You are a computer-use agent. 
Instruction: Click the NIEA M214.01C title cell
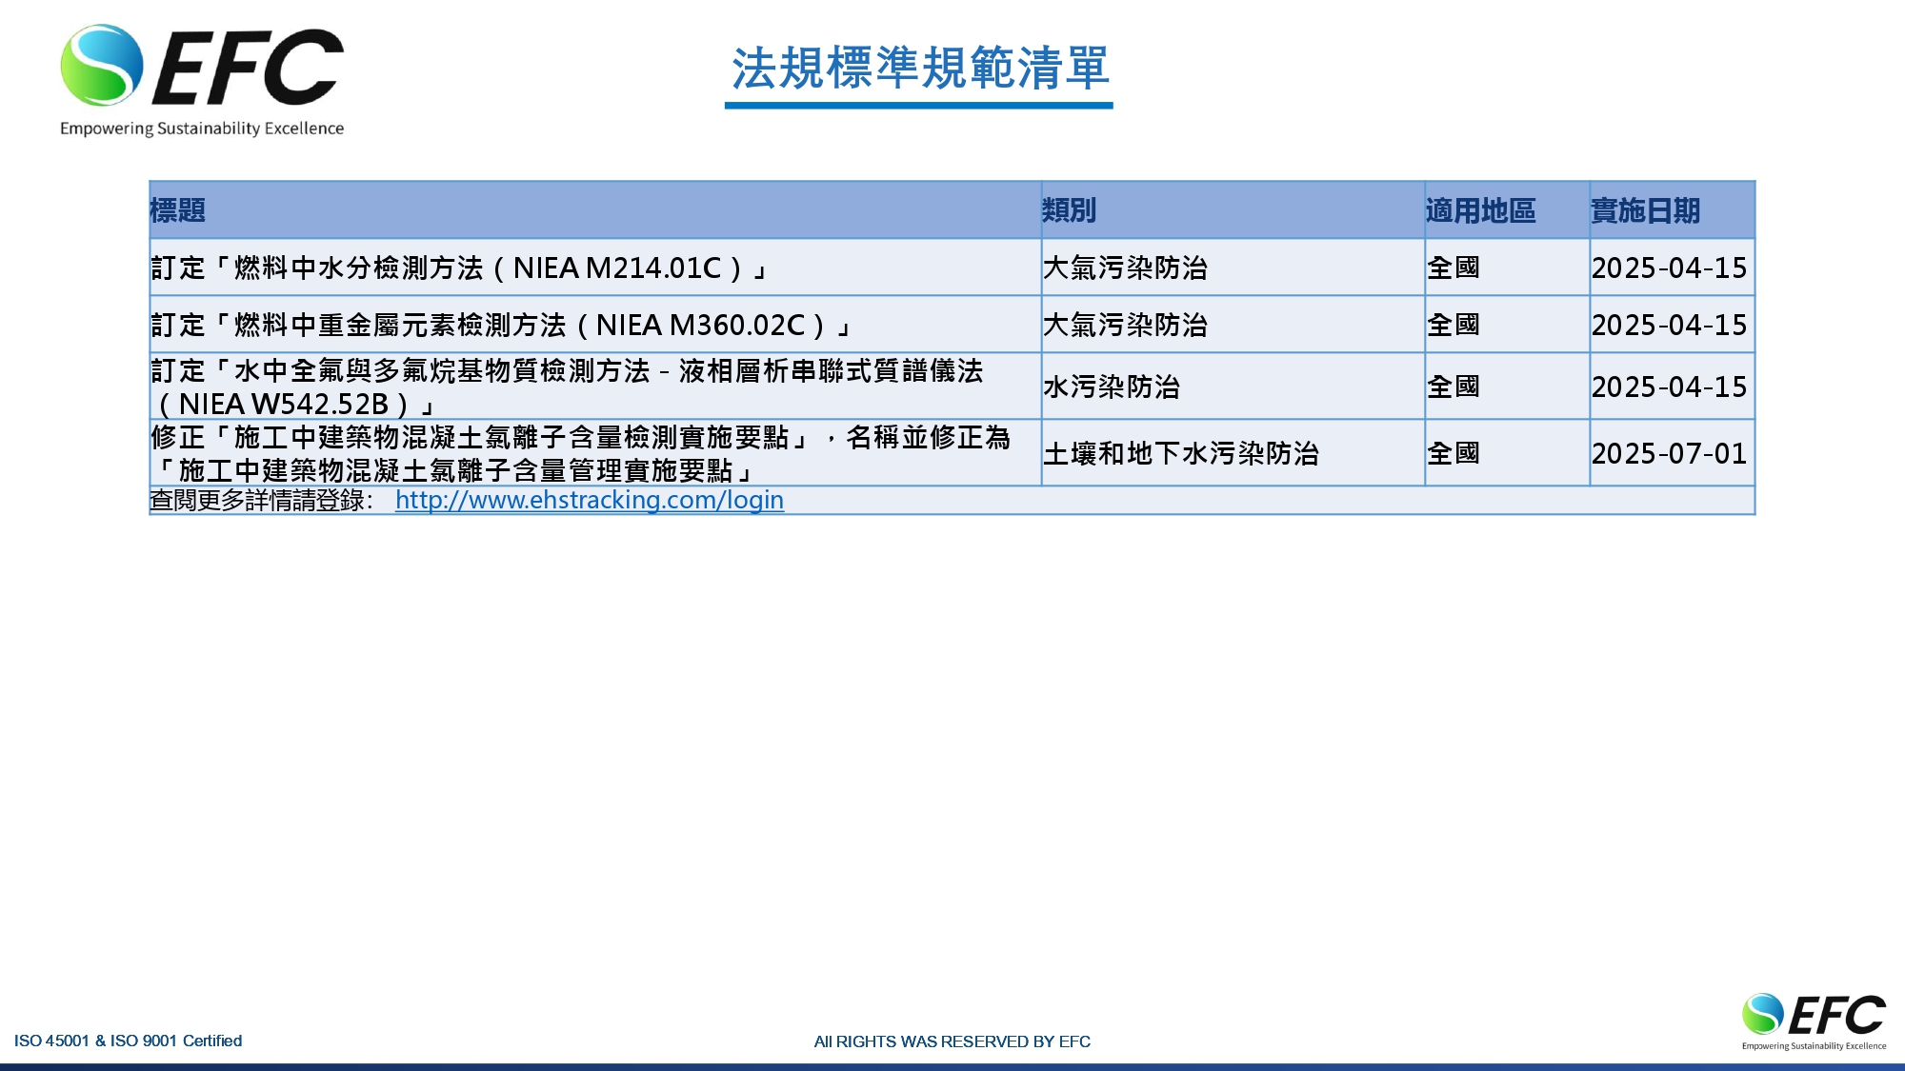[459, 268]
